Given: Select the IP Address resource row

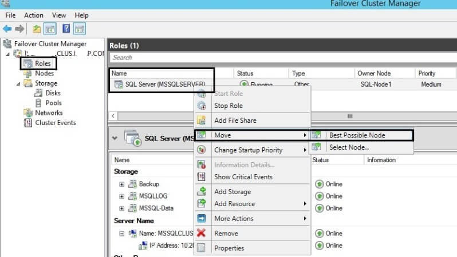Looking at the screenshot, I should point(166,246).
